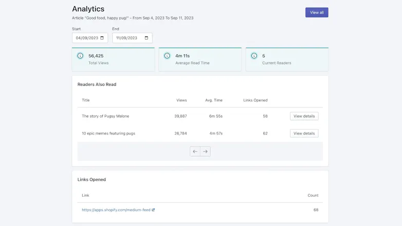This screenshot has width=402, height=226.
Task: Click the Links Opened column header
Action: [255, 100]
